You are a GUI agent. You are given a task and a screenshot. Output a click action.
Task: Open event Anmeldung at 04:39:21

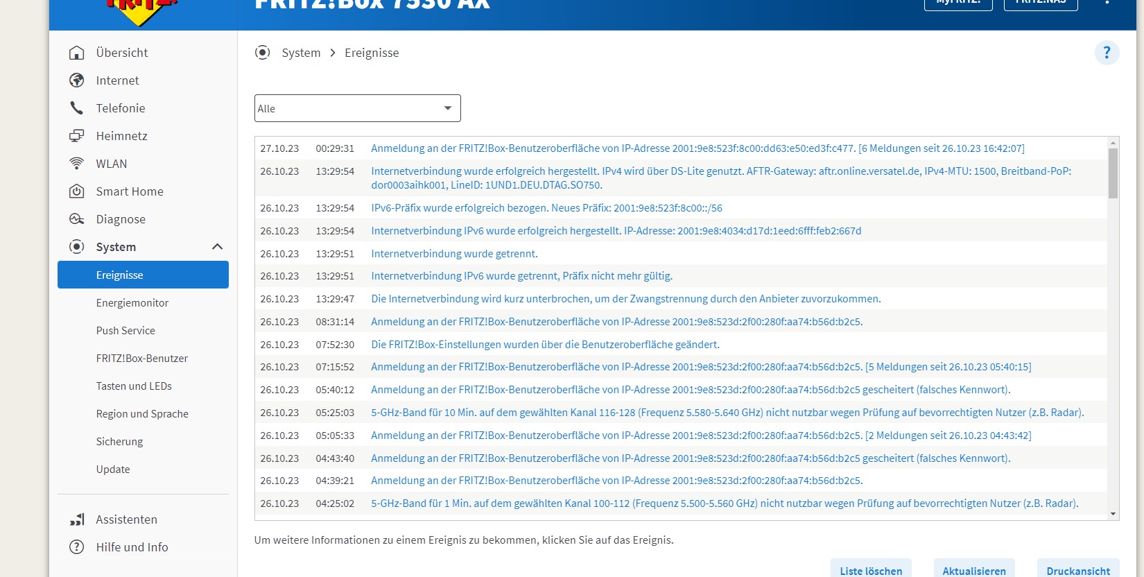click(616, 481)
